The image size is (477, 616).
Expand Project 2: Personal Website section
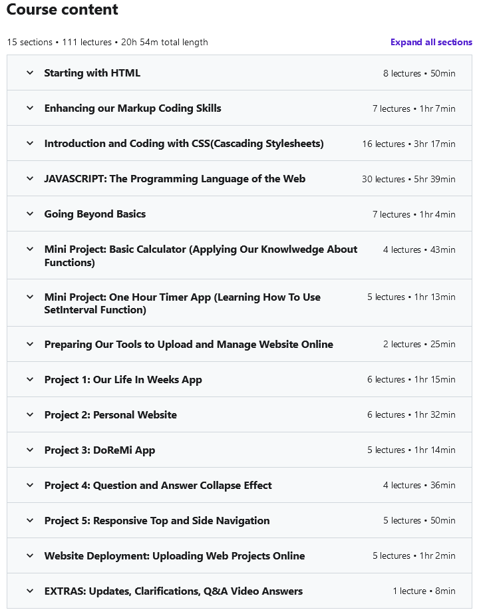coord(29,414)
